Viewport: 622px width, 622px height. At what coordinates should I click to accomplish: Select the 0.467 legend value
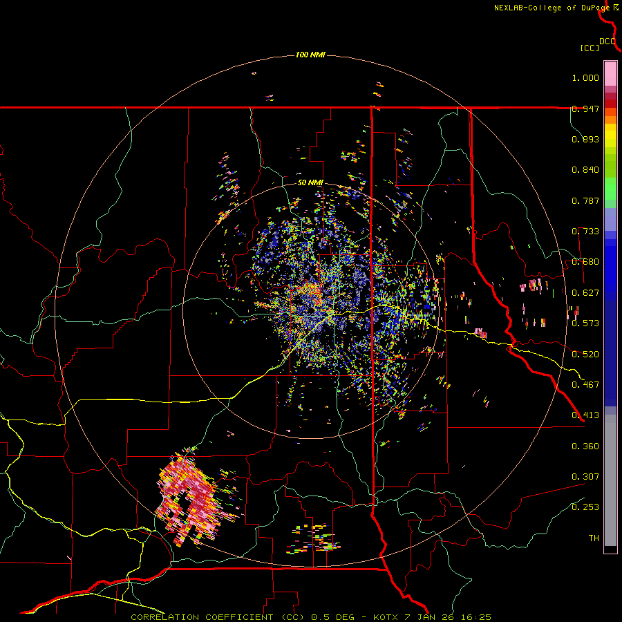tap(585, 385)
